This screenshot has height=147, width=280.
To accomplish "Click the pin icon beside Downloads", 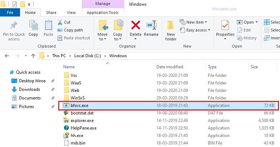I will click(x=52, y=89).
